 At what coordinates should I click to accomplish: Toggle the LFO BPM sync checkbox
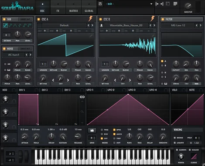point(114,130)
